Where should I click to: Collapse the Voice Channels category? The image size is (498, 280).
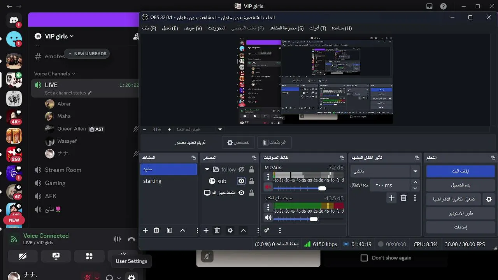pyautogui.click(x=54, y=73)
